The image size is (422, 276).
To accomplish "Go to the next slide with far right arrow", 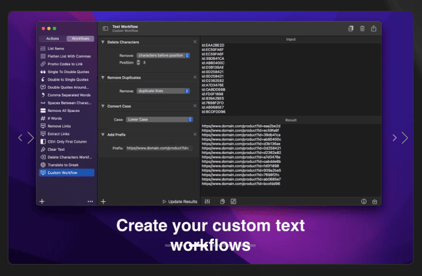I will tap(405, 138).
